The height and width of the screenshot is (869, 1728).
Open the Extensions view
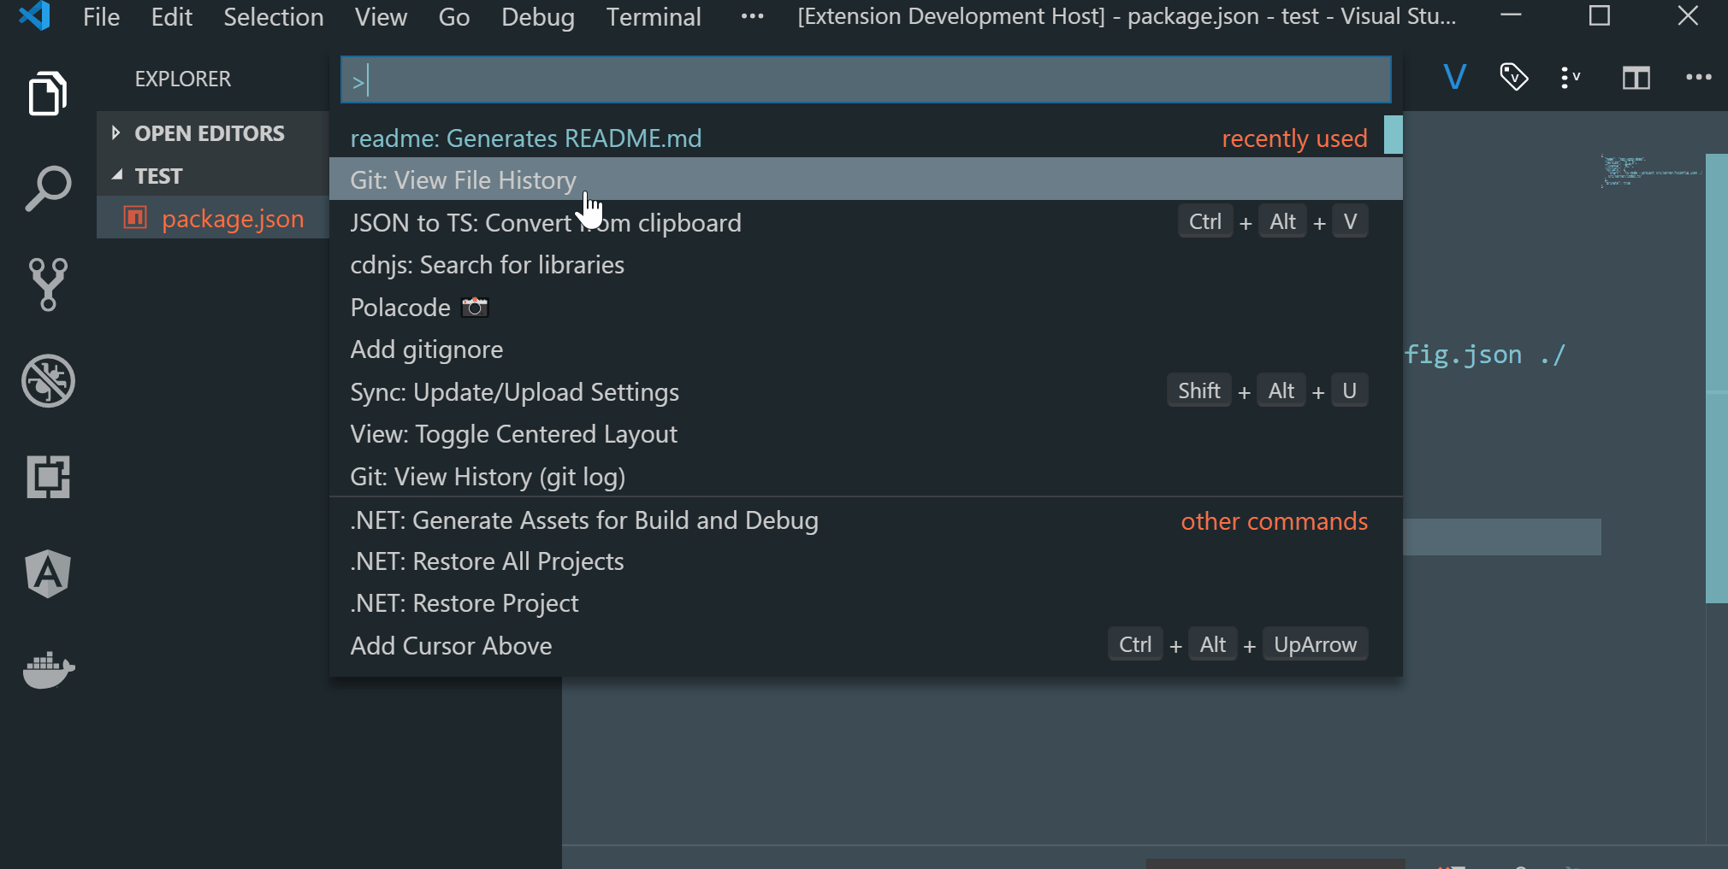[x=47, y=477]
